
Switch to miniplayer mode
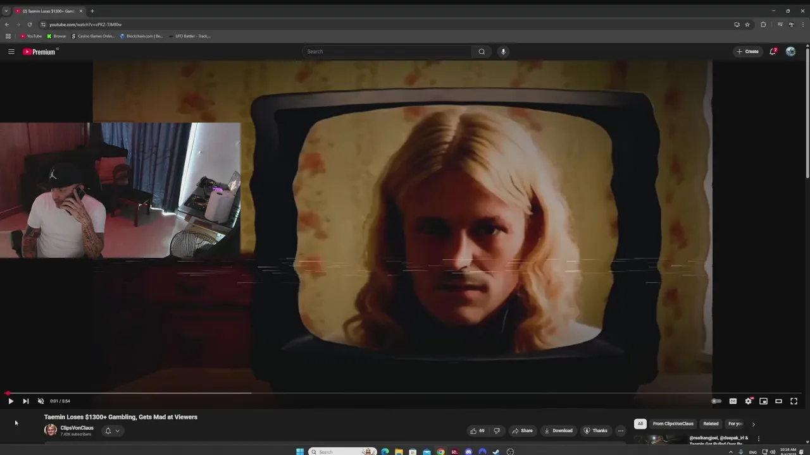[763, 401]
